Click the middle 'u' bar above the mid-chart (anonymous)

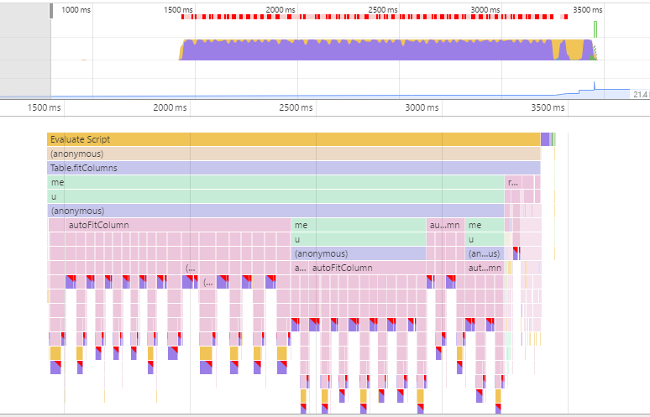(x=359, y=239)
